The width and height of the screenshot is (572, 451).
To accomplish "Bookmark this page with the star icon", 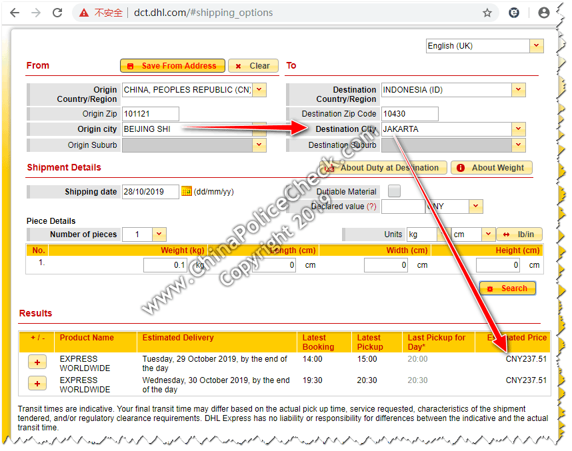I will click(x=487, y=13).
